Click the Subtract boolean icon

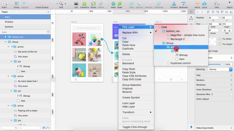139,5
